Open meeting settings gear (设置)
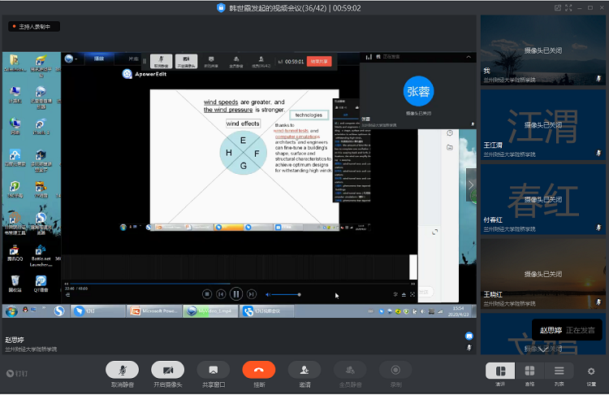The height and width of the screenshot is (395, 609). pos(591,371)
